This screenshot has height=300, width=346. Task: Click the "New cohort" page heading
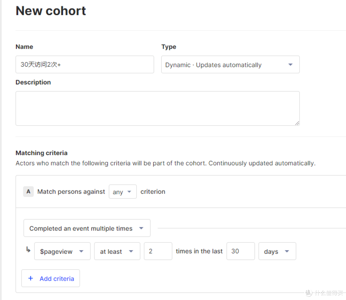tap(51, 11)
